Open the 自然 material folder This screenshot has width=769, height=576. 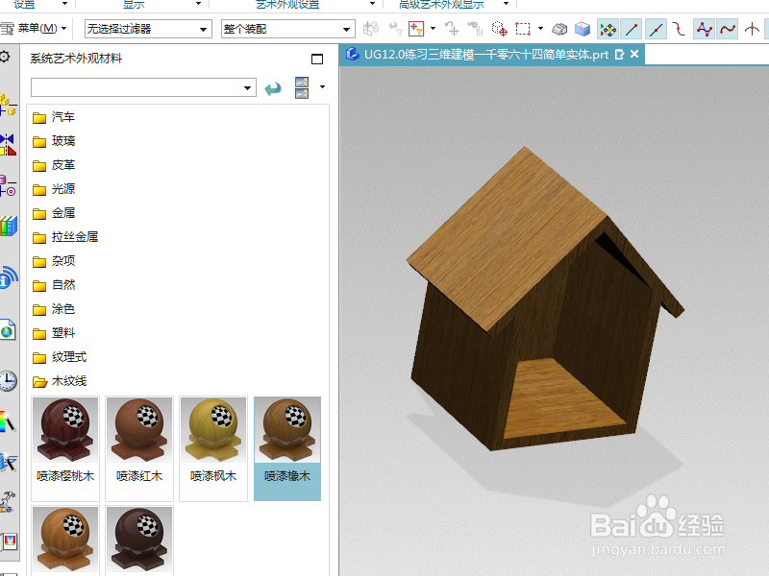(54, 285)
